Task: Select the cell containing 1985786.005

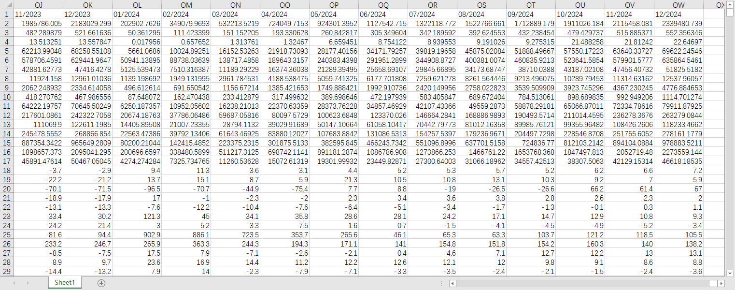Action: click(x=38, y=23)
